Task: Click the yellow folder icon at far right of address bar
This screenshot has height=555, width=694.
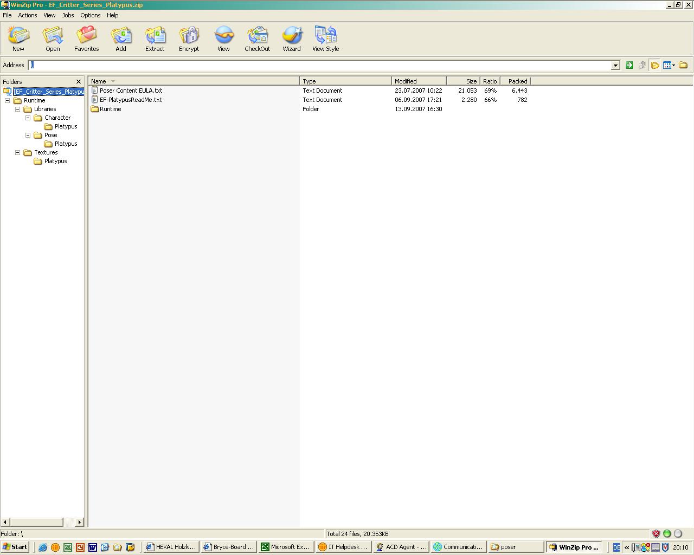Action: (x=683, y=65)
